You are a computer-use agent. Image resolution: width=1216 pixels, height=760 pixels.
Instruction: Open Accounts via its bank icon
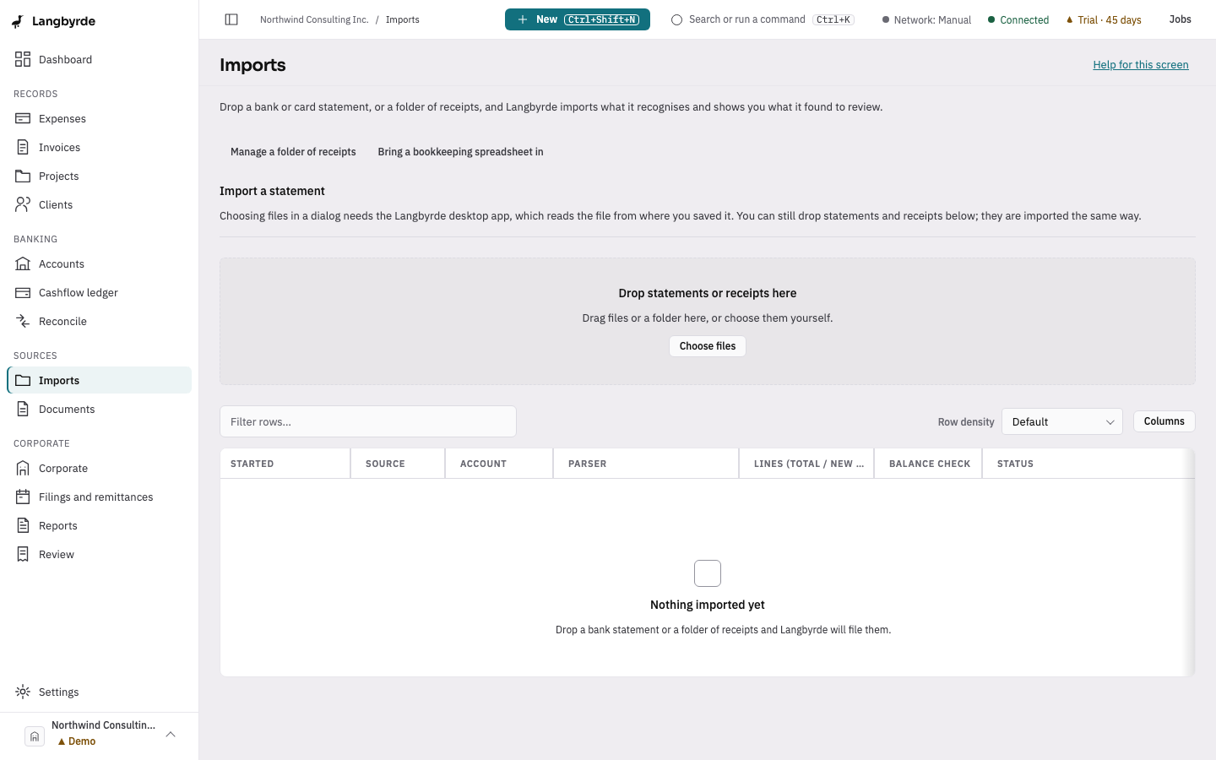tap(23, 263)
